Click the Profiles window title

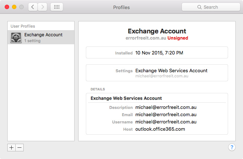(x=121, y=7)
